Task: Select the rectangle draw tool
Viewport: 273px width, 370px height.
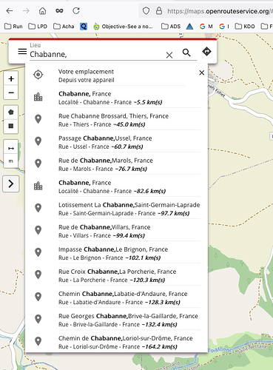Action: coord(11,126)
